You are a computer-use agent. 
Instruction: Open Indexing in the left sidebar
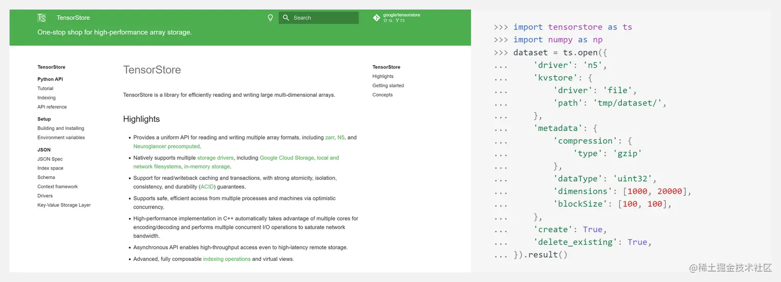(46, 98)
